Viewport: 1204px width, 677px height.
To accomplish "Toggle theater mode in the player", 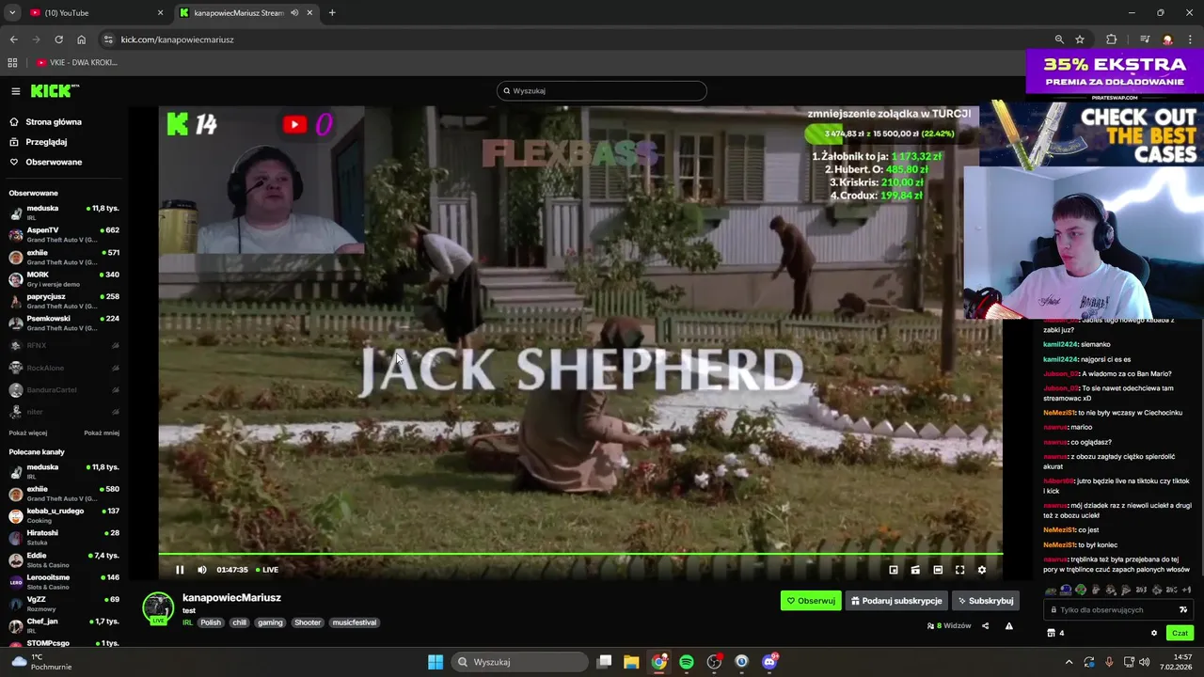I will coord(938,570).
